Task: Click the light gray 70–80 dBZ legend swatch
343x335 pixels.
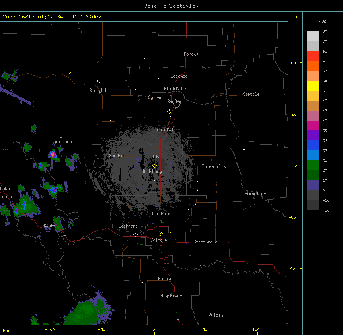Action: tap(313, 36)
